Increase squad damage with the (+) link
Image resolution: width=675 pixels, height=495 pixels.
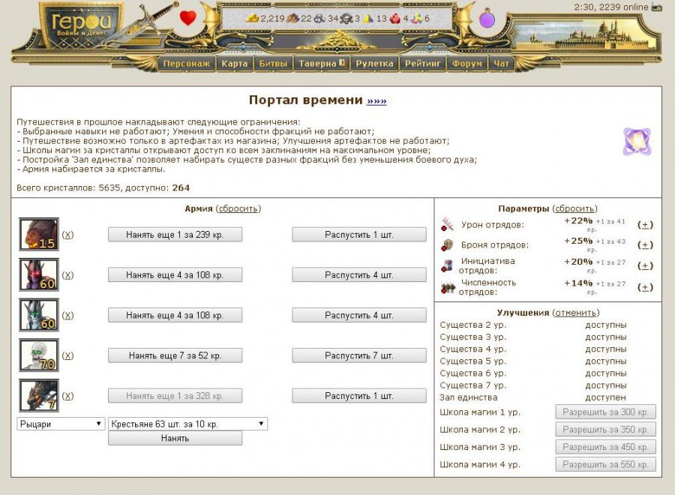[x=645, y=224]
